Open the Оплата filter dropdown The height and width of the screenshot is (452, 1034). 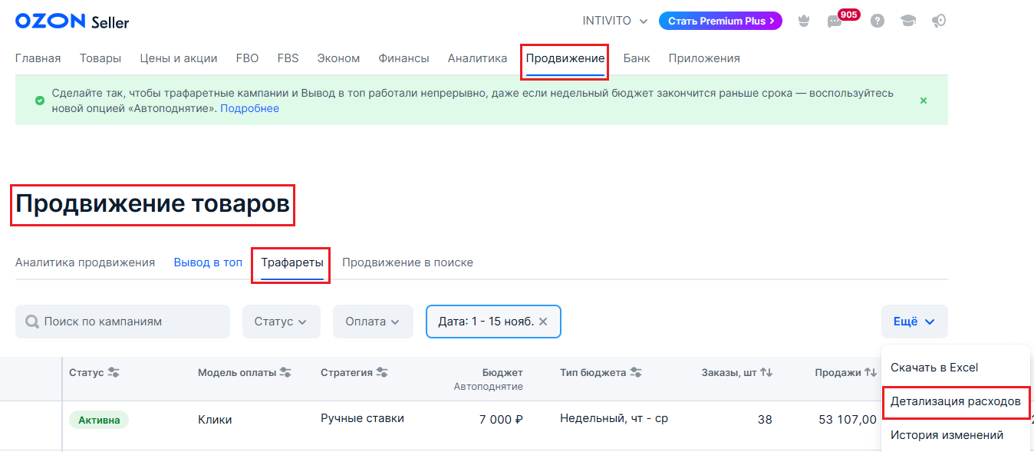373,322
